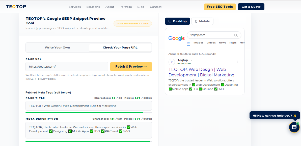This screenshot has width=301, height=146.
Task: Click the green teqtop.com URL in preview
Action: 184,64
